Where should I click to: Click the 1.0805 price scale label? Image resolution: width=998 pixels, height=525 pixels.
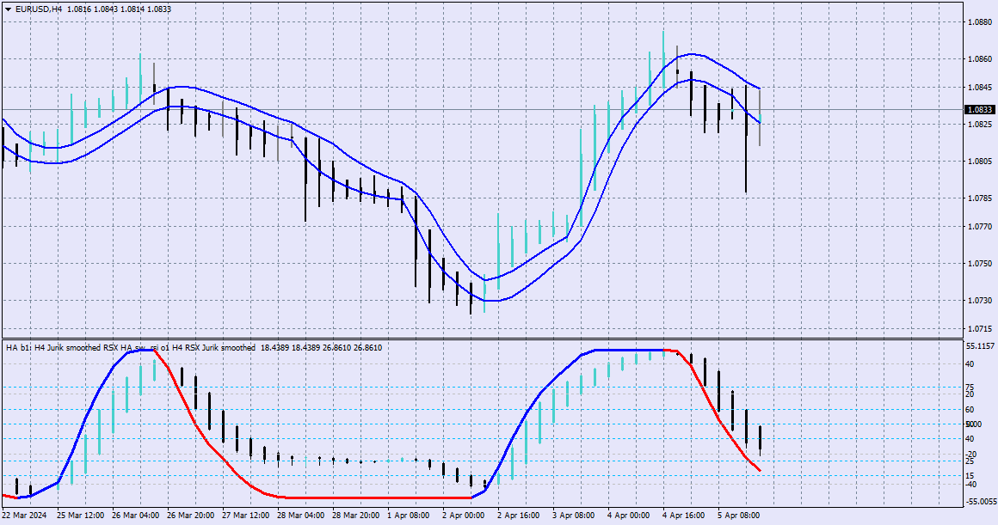point(980,162)
